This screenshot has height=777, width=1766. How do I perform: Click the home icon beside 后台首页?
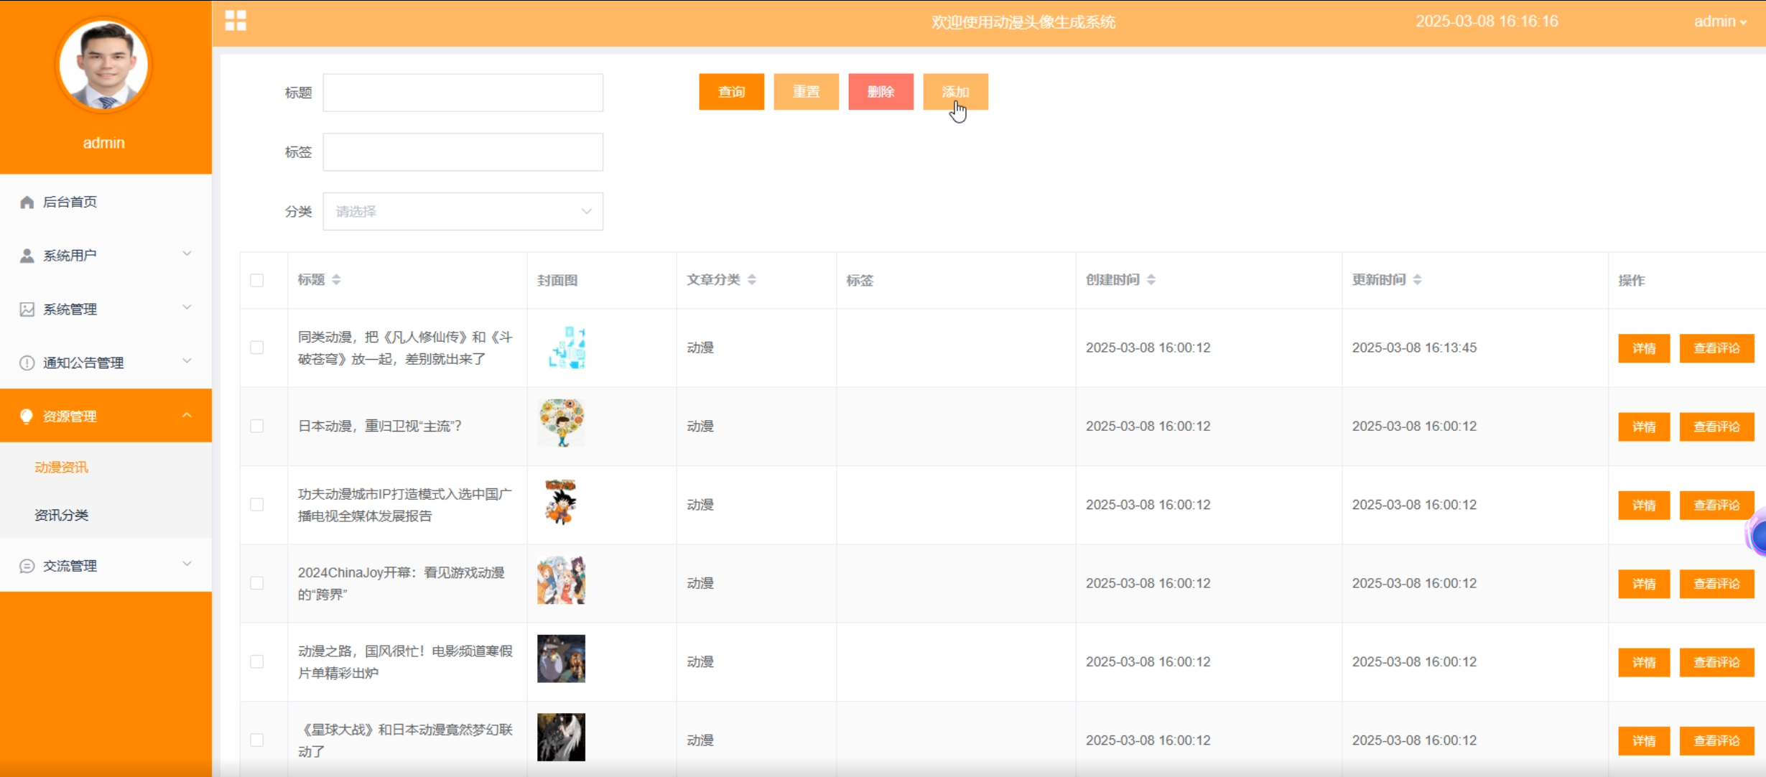pyautogui.click(x=27, y=202)
